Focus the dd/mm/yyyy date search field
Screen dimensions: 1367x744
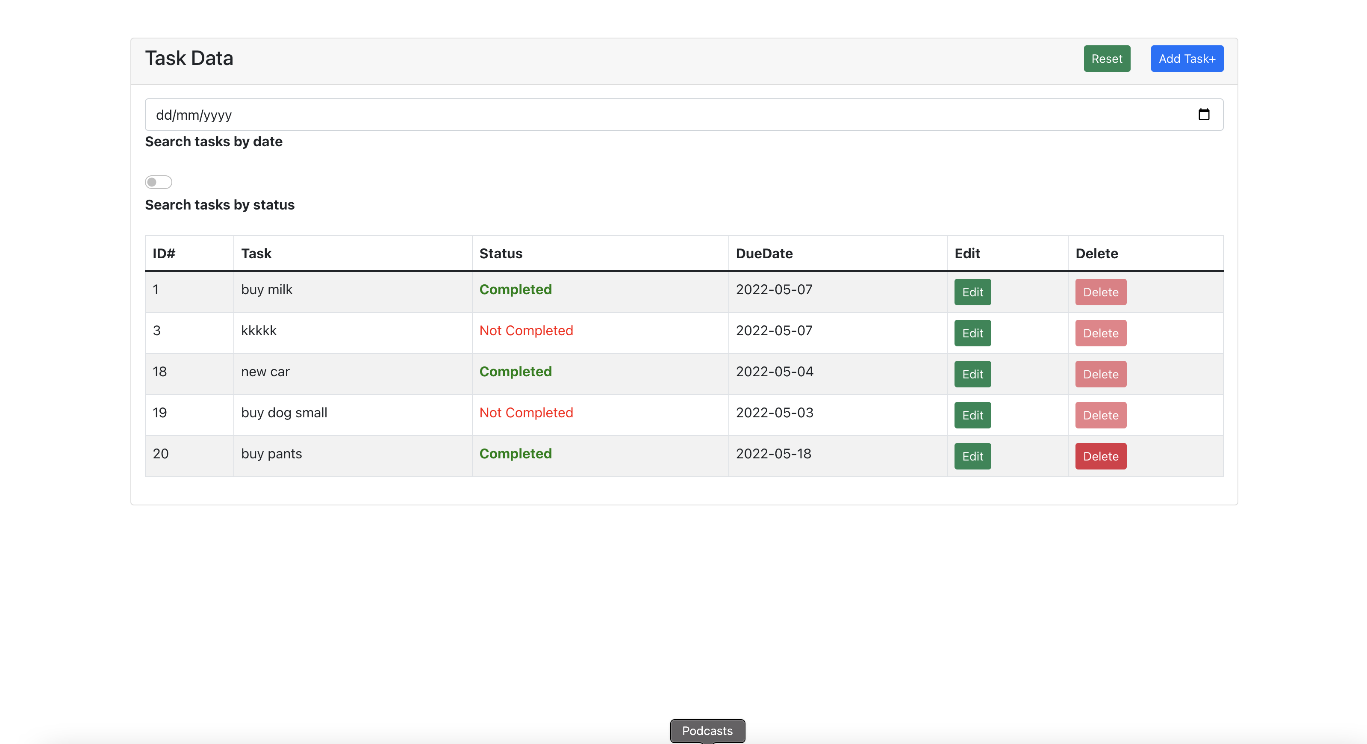click(x=684, y=115)
